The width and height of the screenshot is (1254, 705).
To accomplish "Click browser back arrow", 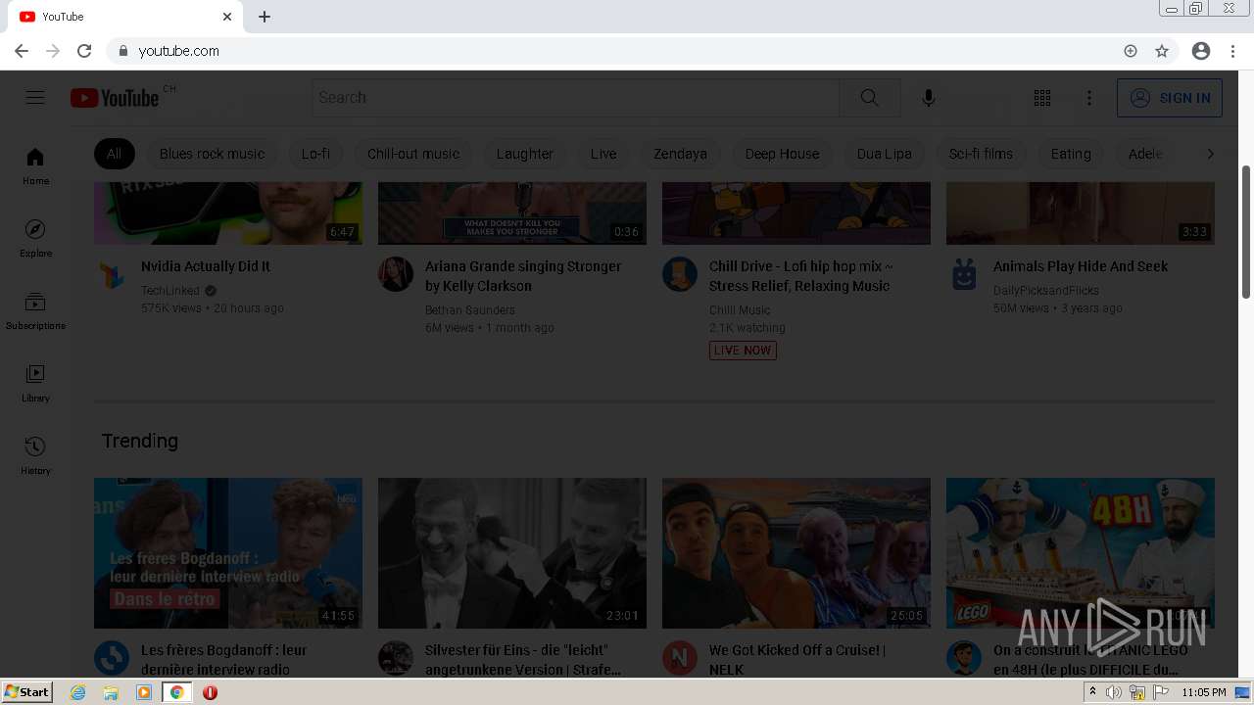I will pyautogui.click(x=22, y=51).
